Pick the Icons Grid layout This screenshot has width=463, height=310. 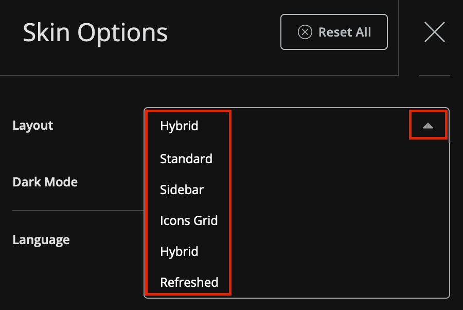(x=189, y=220)
